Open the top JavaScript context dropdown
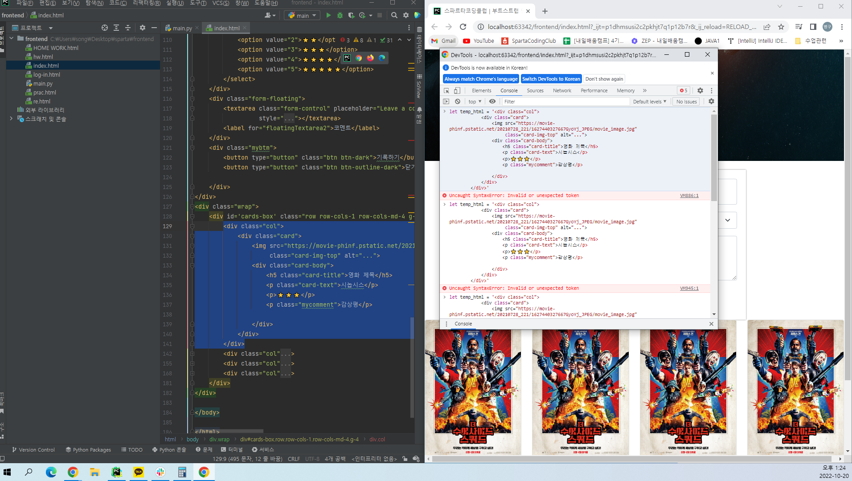The width and height of the screenshot is (852, 481). 475,102
